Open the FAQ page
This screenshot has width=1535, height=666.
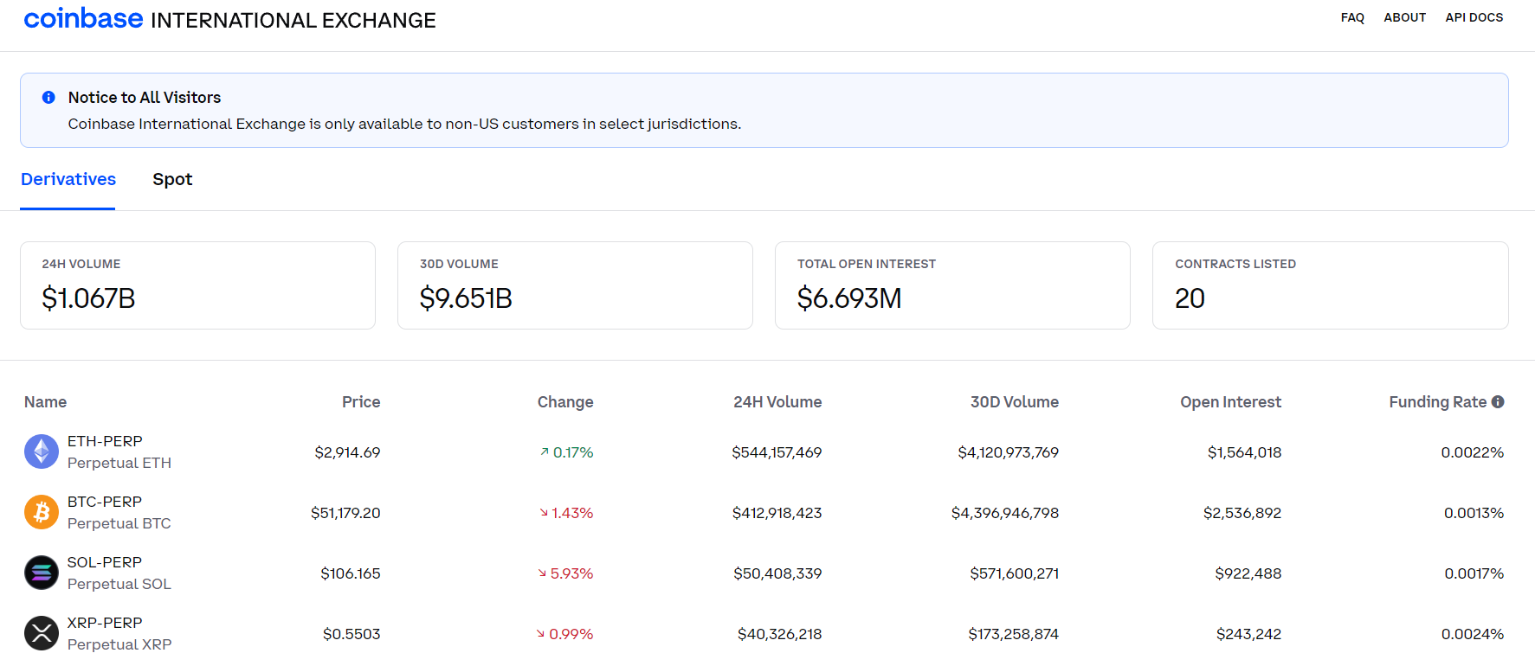[1352, 17]
